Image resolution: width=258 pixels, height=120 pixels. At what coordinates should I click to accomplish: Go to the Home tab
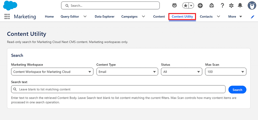[x=49, y=17]
